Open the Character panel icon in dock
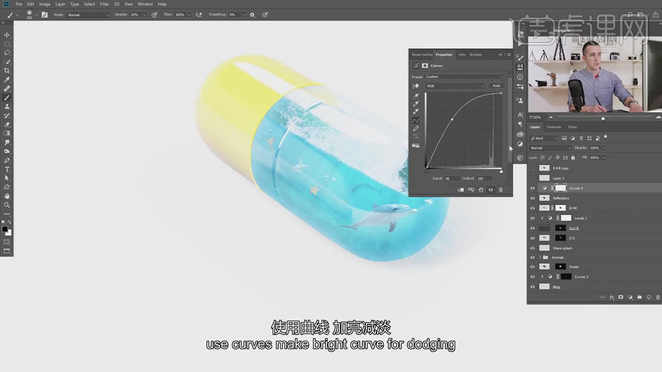662x372 pixels. (x=520, y=115)
